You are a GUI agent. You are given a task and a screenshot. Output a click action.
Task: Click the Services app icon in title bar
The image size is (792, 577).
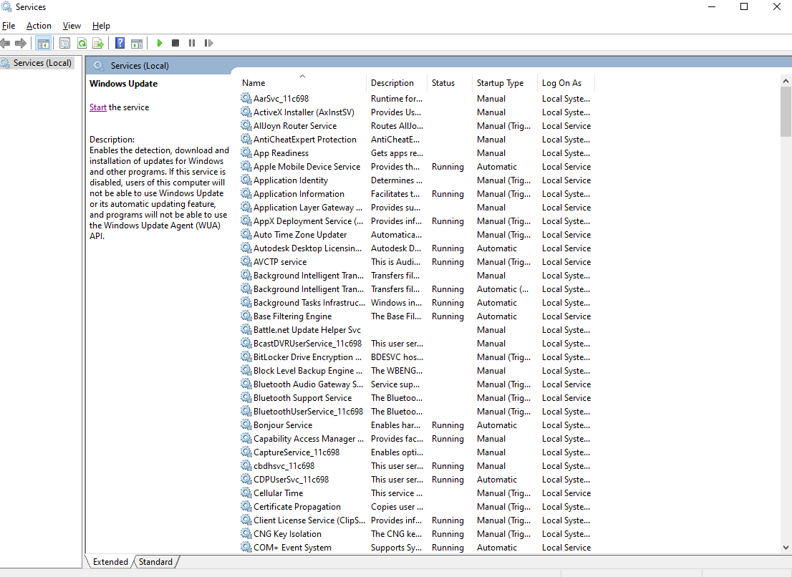[6, 6]
